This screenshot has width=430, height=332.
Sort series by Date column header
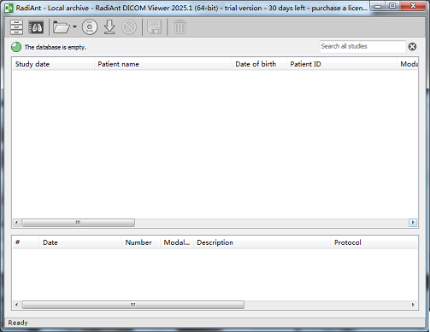click(x=80, y=242)
